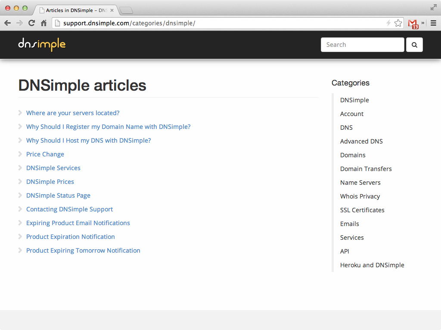Open the Chrome hamburger menu
Image resolution: width=441 pixels, height=330 pixels.
click(433, 23)
